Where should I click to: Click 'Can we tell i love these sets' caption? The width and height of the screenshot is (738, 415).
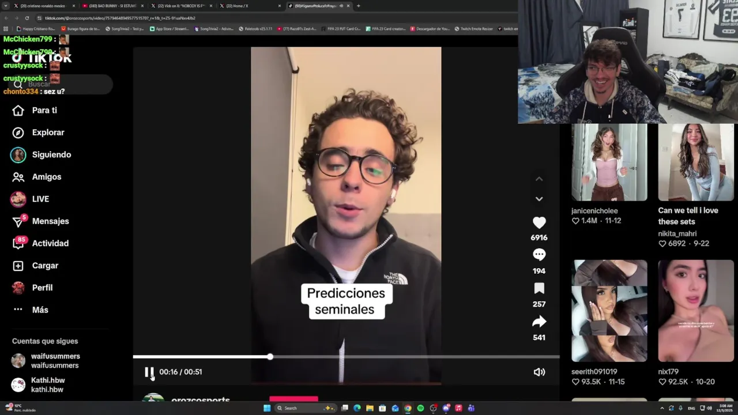click(688, 216)
